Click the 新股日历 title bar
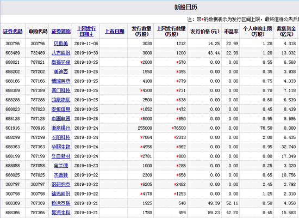299x218 pixels. pyautogui.click(x=149, y=8)
